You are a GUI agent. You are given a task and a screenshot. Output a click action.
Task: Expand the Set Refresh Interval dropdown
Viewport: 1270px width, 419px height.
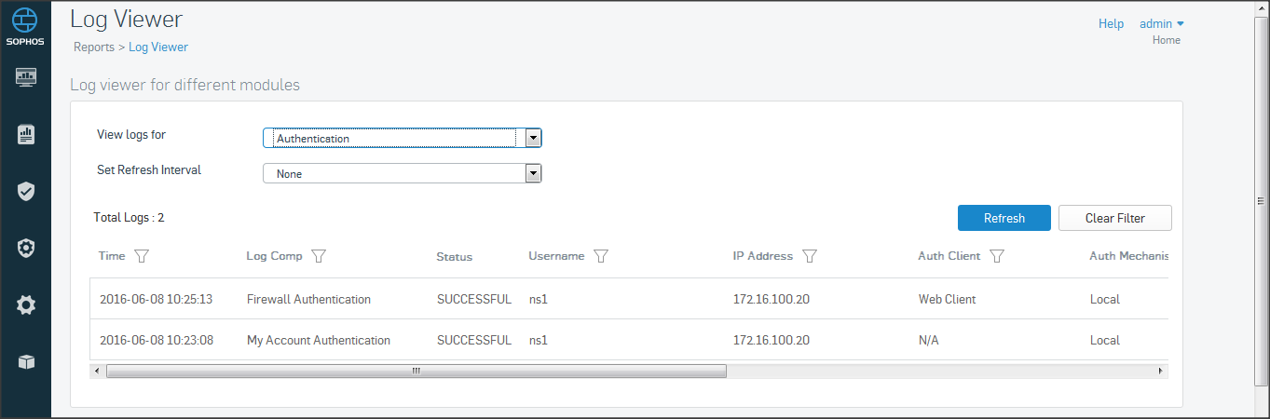coord(533,173)
